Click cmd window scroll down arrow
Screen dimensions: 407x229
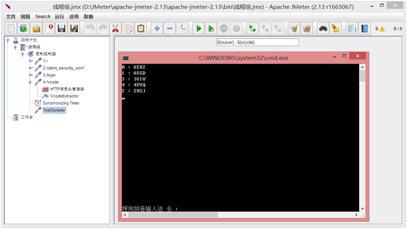tap(362, 209)
